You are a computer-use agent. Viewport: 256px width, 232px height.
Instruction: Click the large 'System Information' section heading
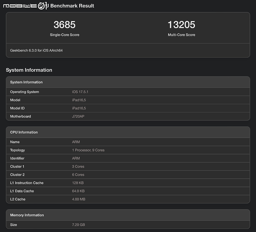coord(29,70)
